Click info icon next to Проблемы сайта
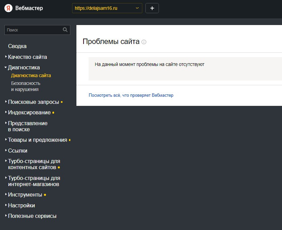The width and height of the screenshot is (282, 230). pos(144,42)
